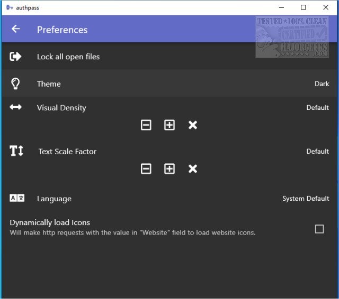This screenshot has height=299, width=339.
Task: Click the Visual Density Default value
Action: tap(317, 107)
